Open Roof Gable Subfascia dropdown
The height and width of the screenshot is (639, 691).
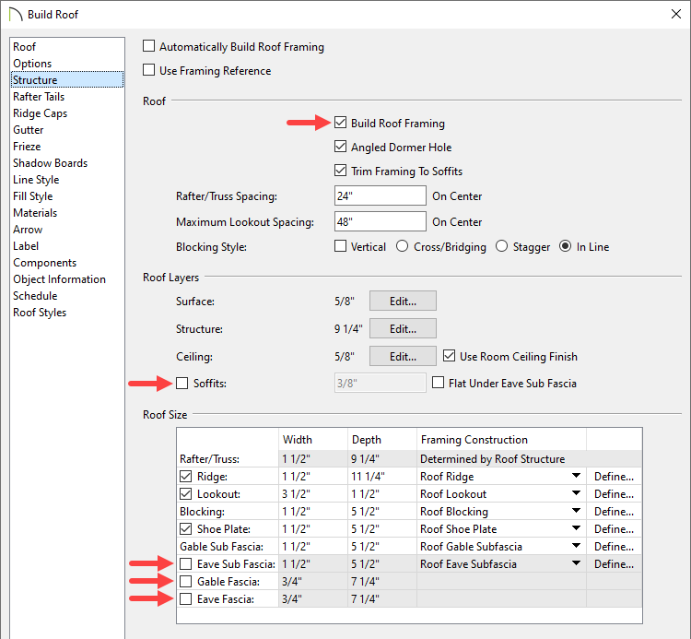pos(576,546)
